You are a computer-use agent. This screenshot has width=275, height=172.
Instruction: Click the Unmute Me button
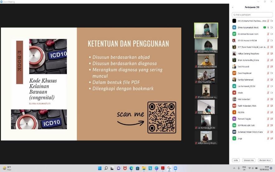pyautogui.click(x=249, y=160)
